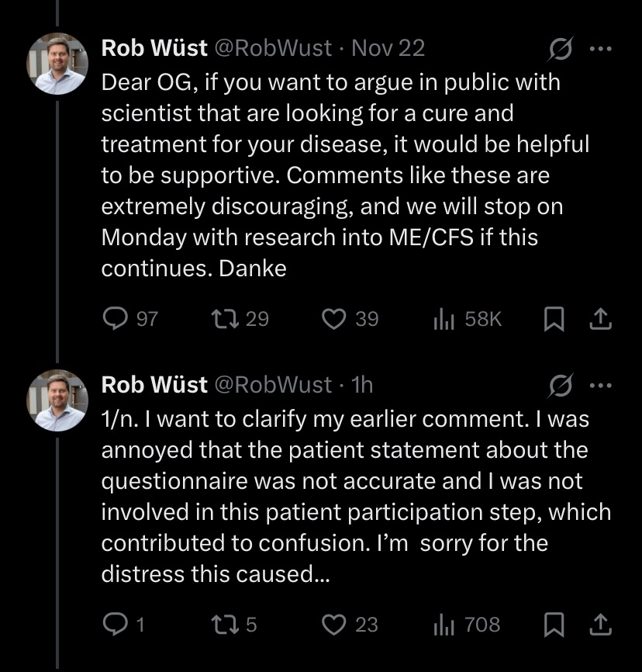The height and width of the screenshot is (672, 642).
Task: Open Rob Wüst profile from first tweet name
Action: [154, 47]
